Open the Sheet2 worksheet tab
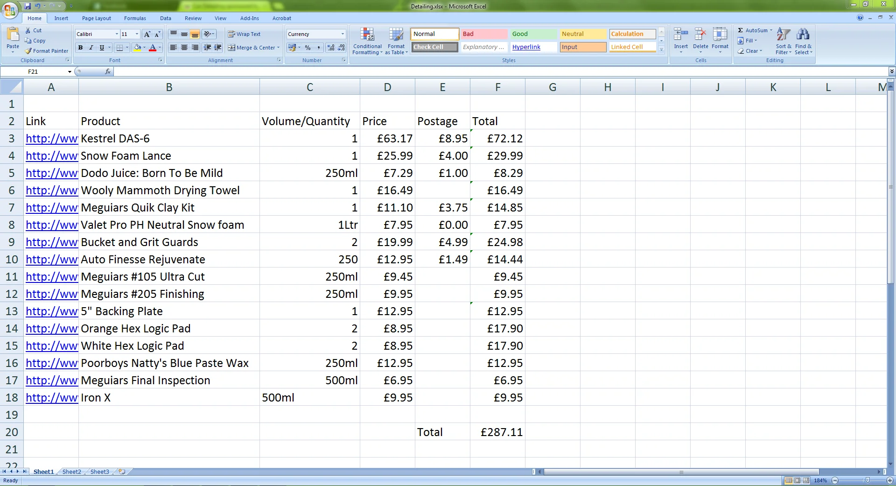This screenshot has height=486, width=896. point(71,472)
